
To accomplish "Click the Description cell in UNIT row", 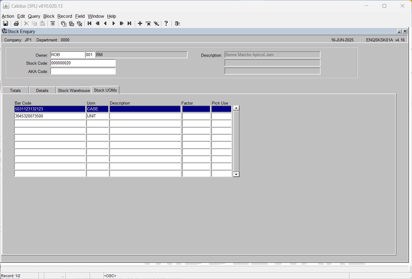I will coord(145,116).
